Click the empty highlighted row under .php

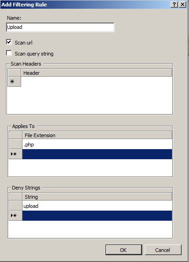(97, 154)
